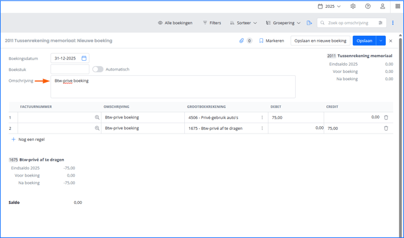Select row 1 omschrijving Btw-prive boeking
404x238 pixels.
point(143,117)
